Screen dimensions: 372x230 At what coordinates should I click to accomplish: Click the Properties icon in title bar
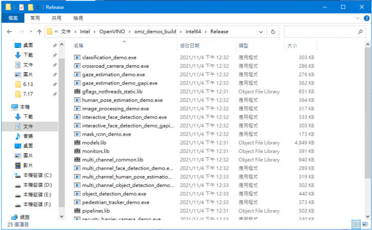click(21, 7)
